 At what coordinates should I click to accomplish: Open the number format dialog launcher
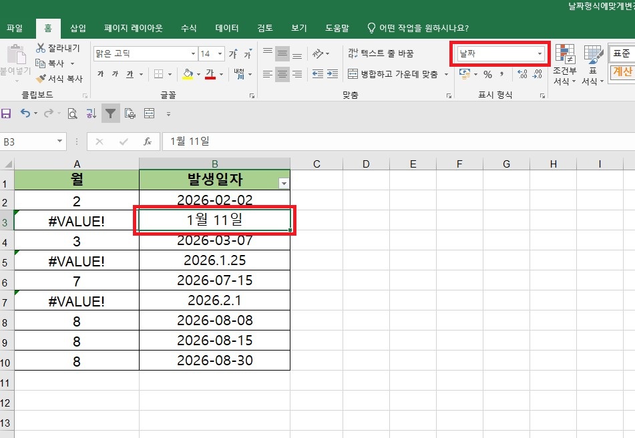click(x=542, y=96)
